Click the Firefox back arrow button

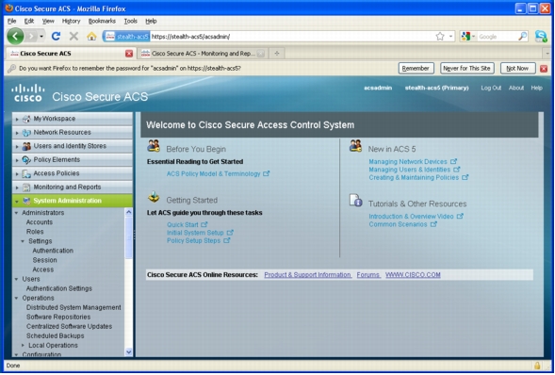pyautogui.click(x=15, y=36)
